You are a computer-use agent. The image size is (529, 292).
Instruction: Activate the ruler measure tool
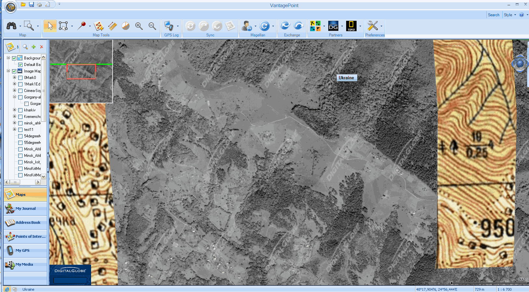point(112,26)
